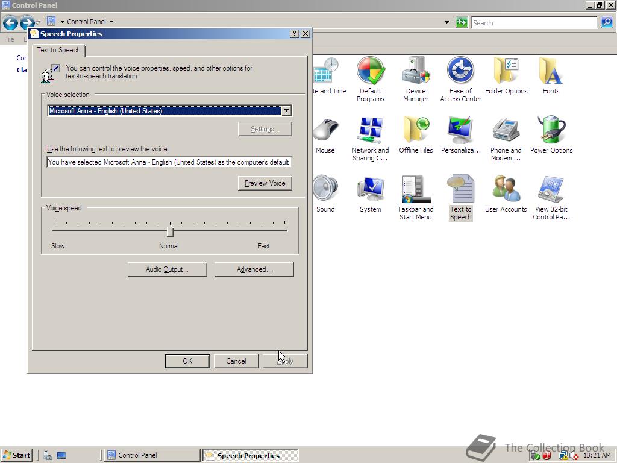This screenshot has height=463, width=617.
Task: Open the System control panel icon
Action: coord(371,194)
